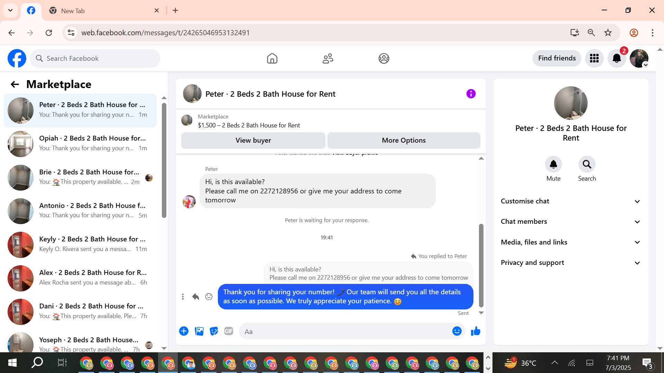Open the sticker chooser icon

pyautogui.click(x=214, y=331)
